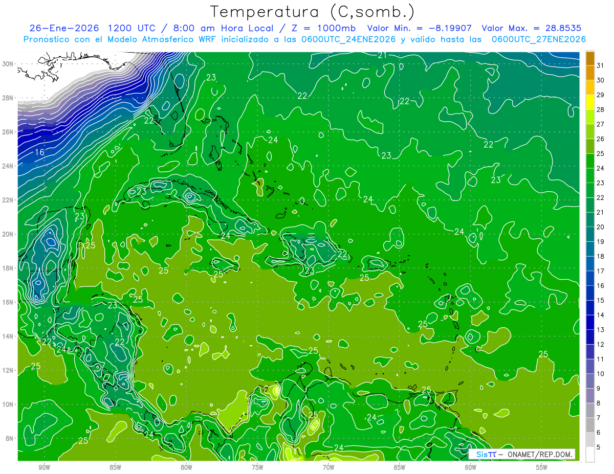Click the "14N" latitude axis label
This screenshot has width=614, height=474.
pos(9,336)
